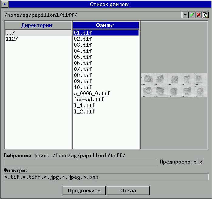This screenshot has width=212, height=199.
Task: Toggle the Предпросмотр preview checkbox
Action: click(201, 162)
